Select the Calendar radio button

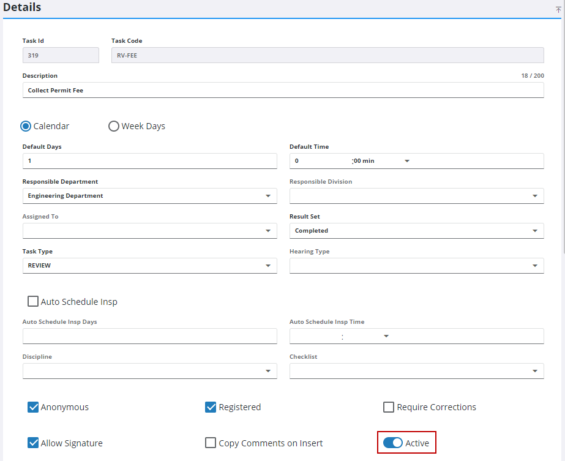tap(26, 126)
